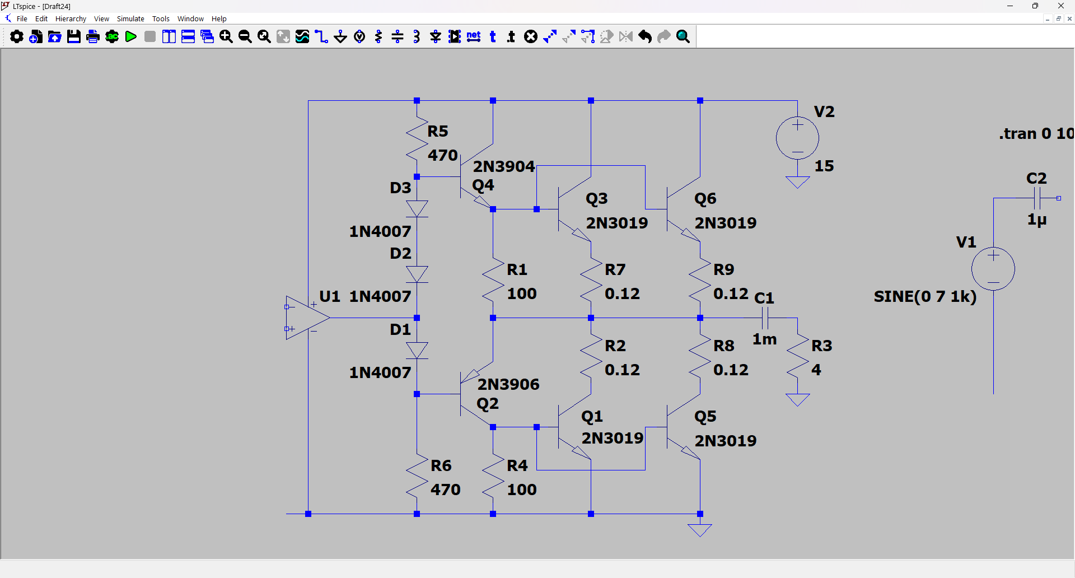
Task: Place a Diode component
Action: pyautogui.click(x=436, y=37)
